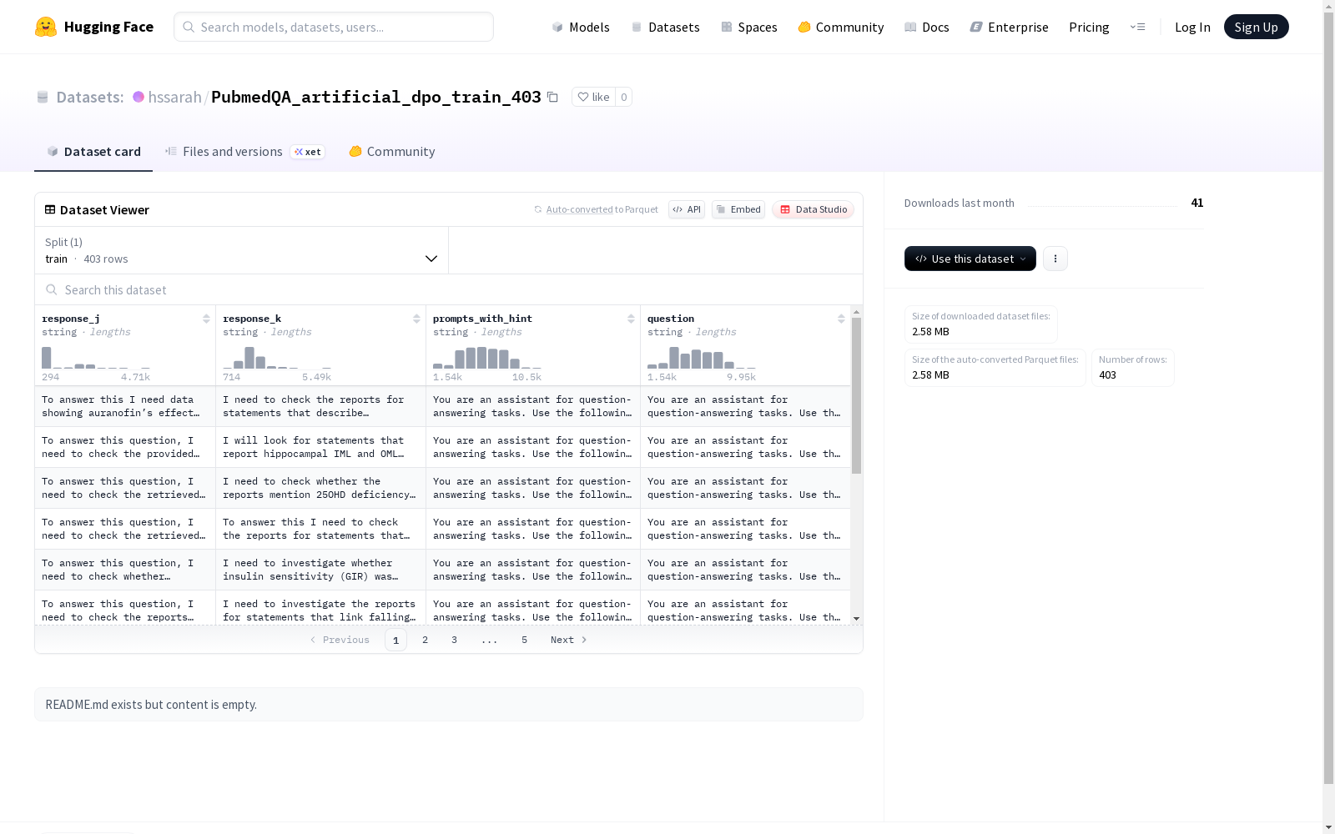Switch to Files and versions tab
This screenshot has width=1335, height=834.
(244, 151)
